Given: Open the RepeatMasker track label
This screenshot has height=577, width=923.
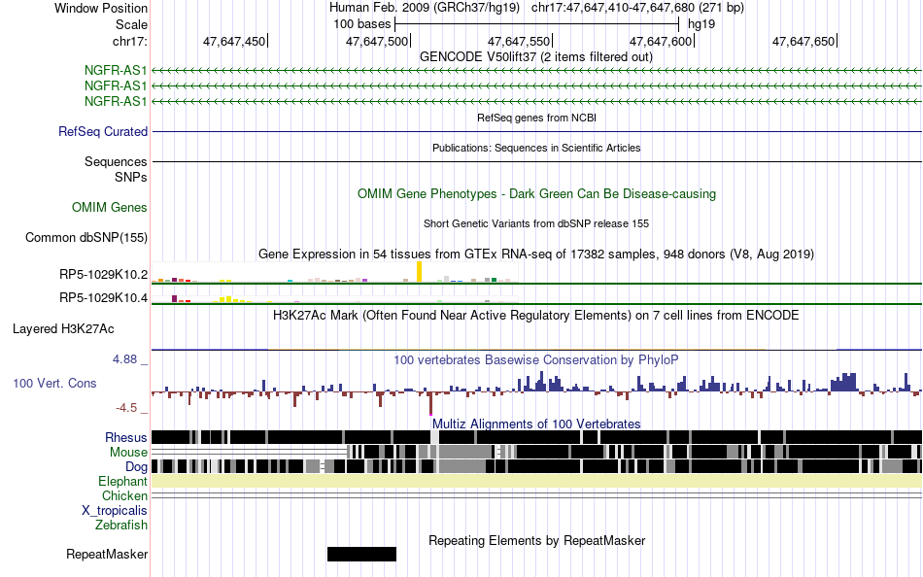Looking at the screenshot, I should (107, 554).
